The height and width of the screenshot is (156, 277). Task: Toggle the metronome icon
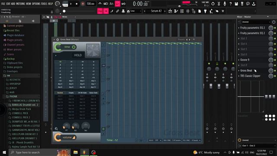[100, 3]
